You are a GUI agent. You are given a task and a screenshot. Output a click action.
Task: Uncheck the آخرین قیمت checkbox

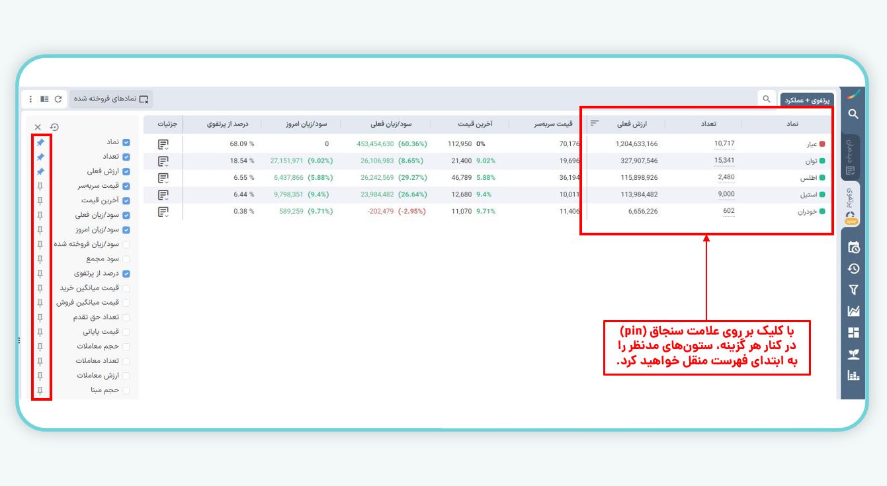pyautogui.click(x=126, y=200)
